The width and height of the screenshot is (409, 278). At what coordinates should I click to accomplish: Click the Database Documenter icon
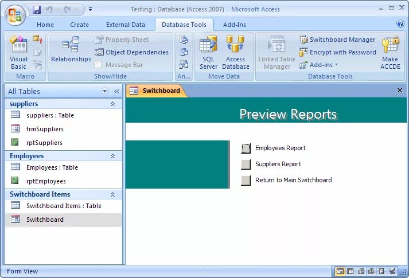point(184,40)
